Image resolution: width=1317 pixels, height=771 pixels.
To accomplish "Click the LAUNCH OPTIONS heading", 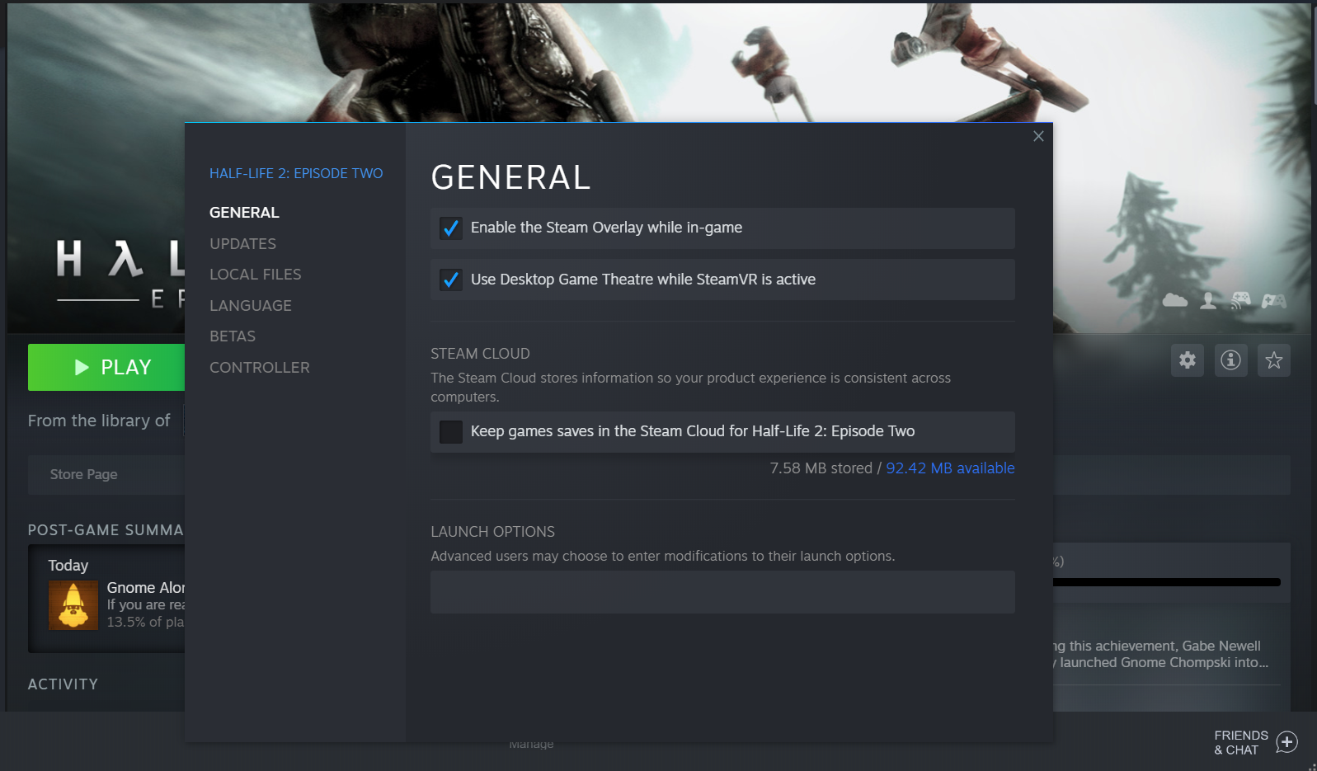I will pyautogui.click(x=492, y=532).
